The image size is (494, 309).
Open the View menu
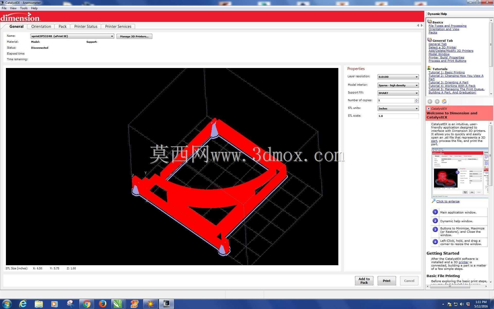pos(13,8)
